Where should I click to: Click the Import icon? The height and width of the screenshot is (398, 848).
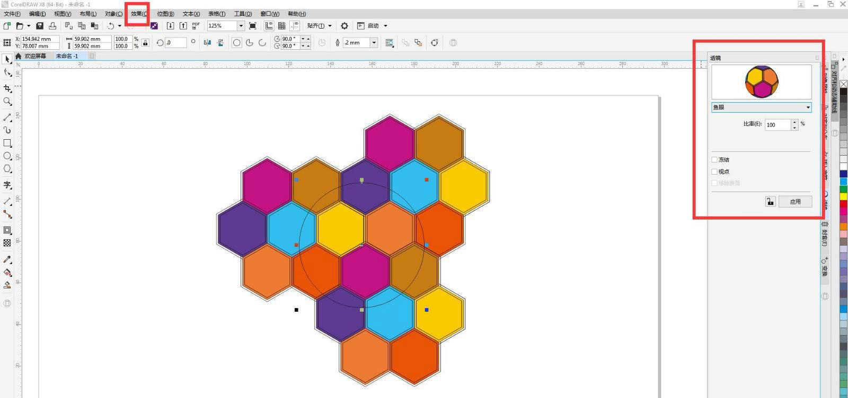170,25
